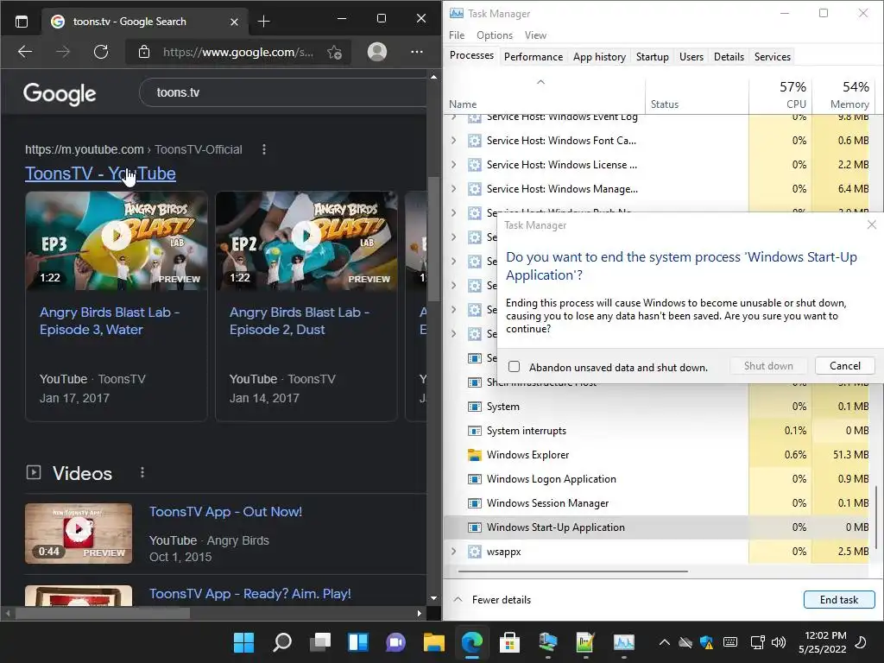Click Task Manager taskbar icon
Image resolution: width=884 pixels, height=663 pixels.
[623, 642]
